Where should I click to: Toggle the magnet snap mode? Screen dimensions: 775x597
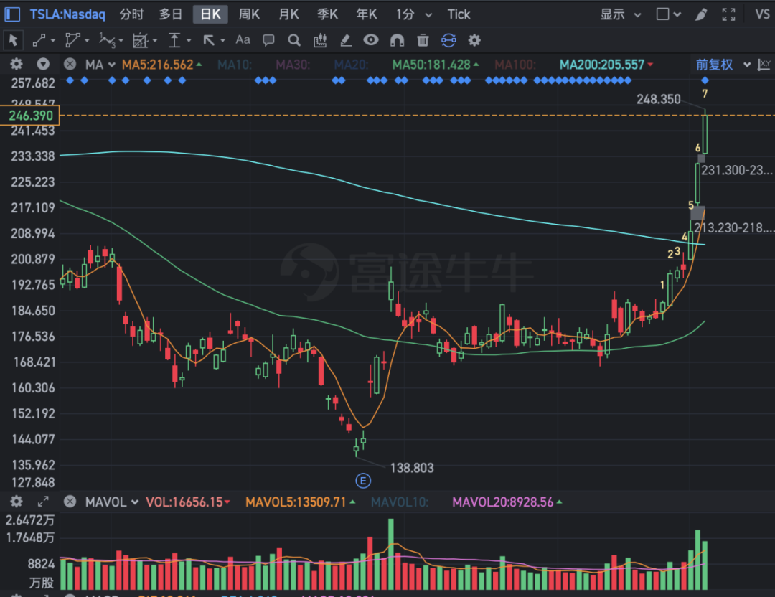click(x=397, y=40)
